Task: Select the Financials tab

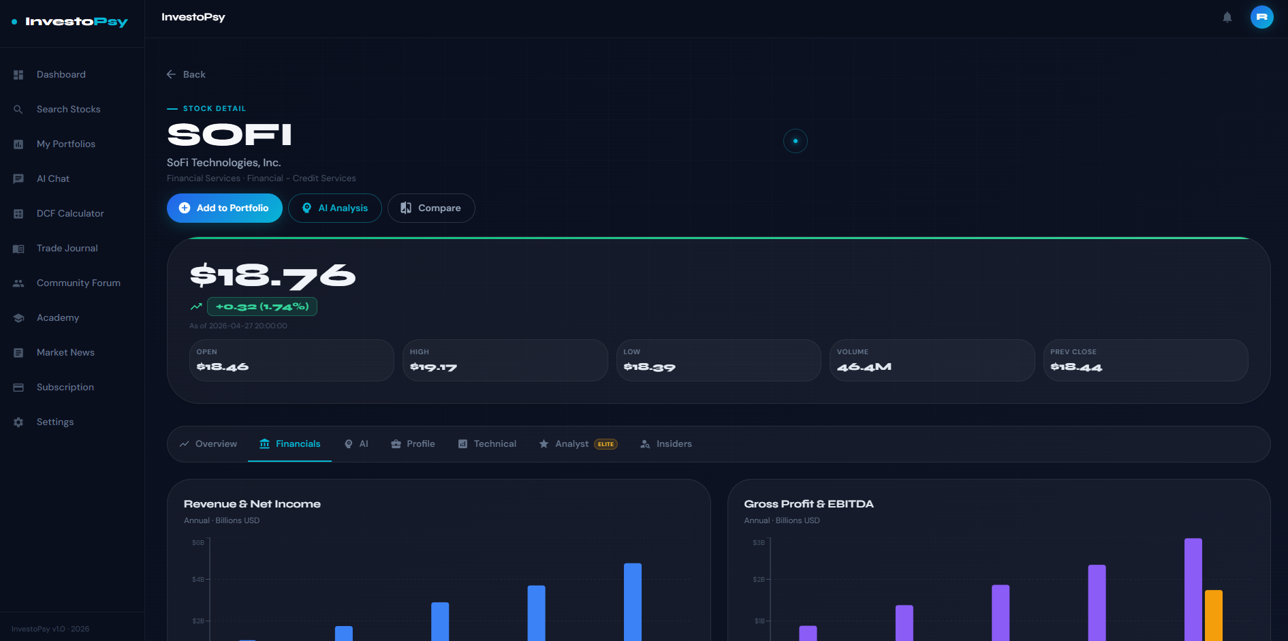Action: pyautogui.click(x=289, y=444)
